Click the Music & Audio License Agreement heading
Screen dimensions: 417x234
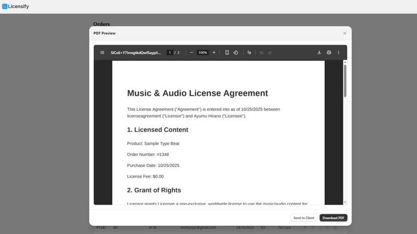click(x=198, y=93)
